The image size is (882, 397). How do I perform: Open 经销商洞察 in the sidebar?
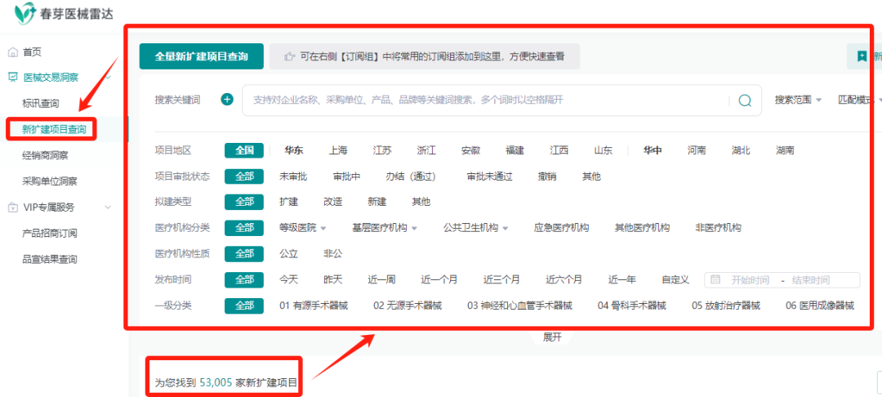pyautogui.click(x=45, y=155)
